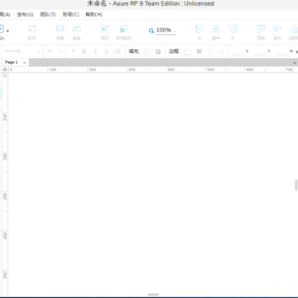
Task: Toggle underline text formatting
Action: pos(106,51)
